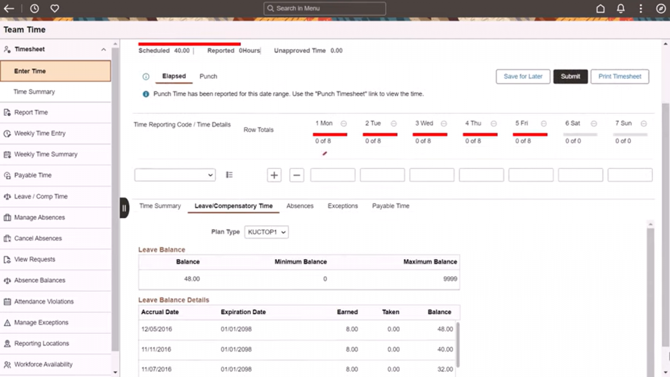Switch to the Punch tab

click(x=208, y=76)
